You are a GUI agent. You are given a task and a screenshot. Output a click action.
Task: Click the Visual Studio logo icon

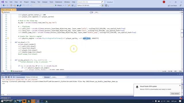(x=3, y=2)
